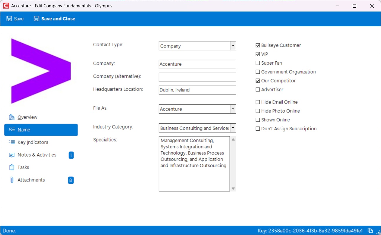Check Government Organization option
Image resolution: width=381 pixels, height=235 pixels.
click(x=258, y=72)
